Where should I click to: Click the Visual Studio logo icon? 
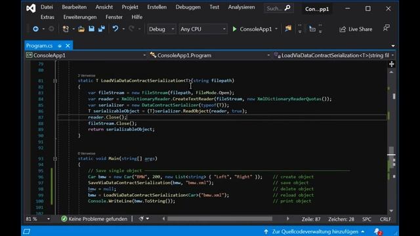[31, 9]
